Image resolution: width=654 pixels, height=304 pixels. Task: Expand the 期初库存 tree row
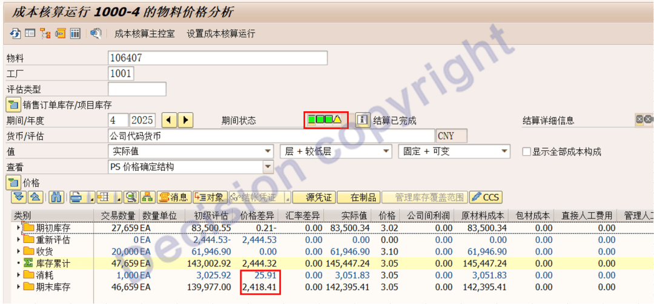coord(19,228)
